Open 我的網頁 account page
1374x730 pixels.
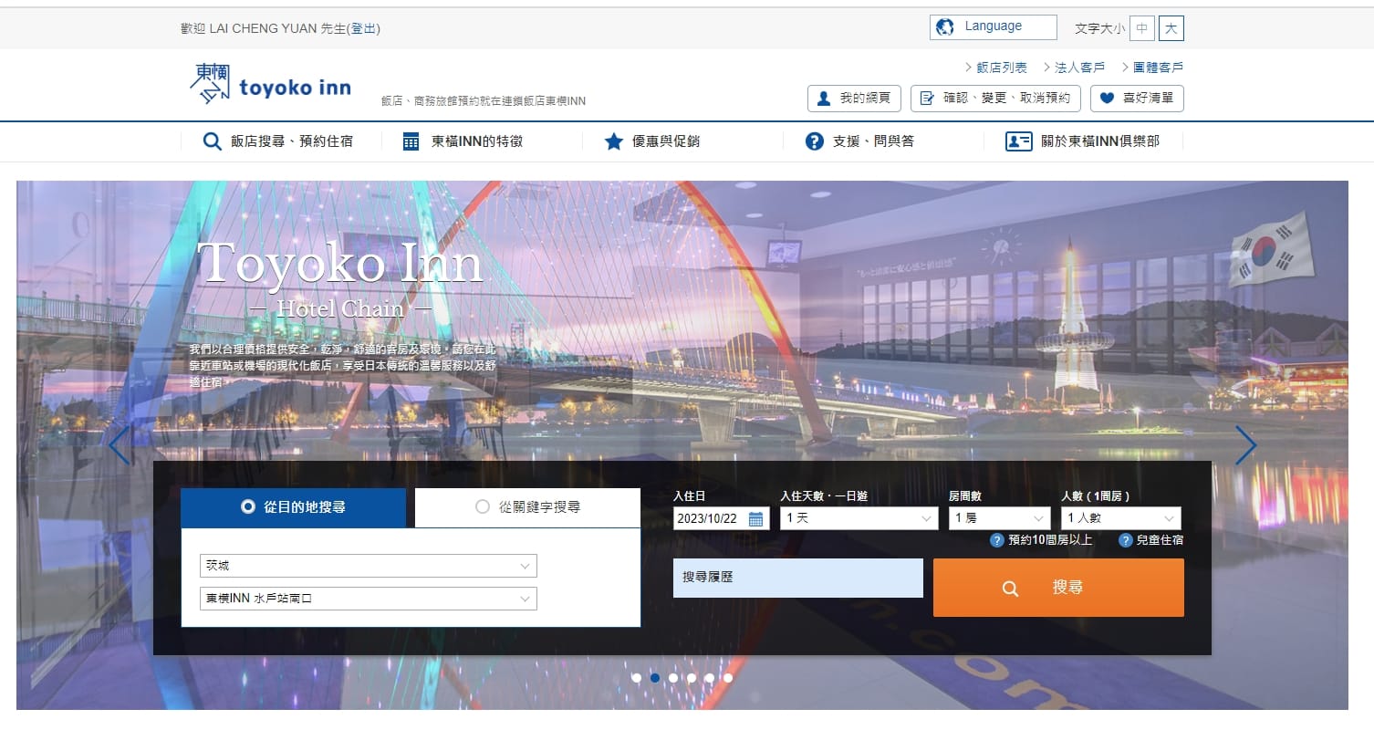(855, 99)
